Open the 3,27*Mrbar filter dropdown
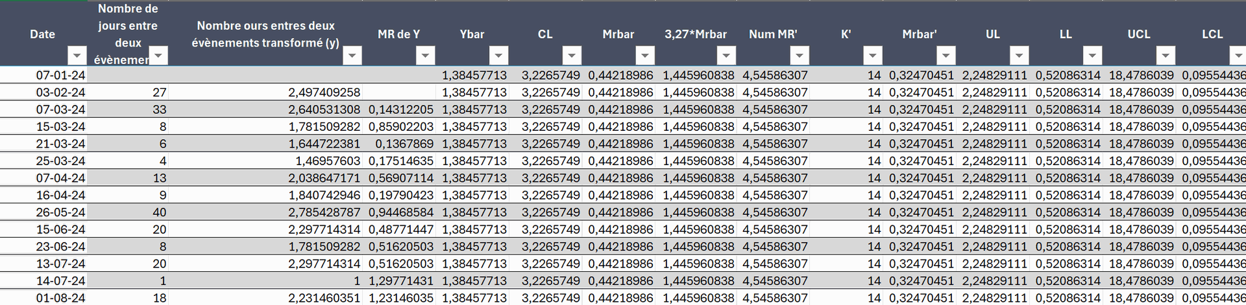 coord(726,56)
